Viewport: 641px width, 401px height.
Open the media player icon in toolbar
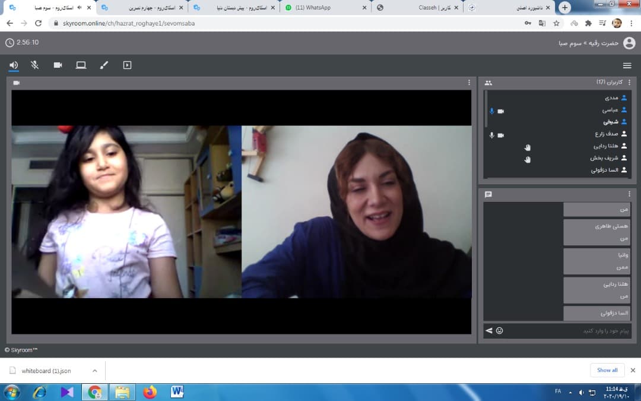click(x=127, y=65)
